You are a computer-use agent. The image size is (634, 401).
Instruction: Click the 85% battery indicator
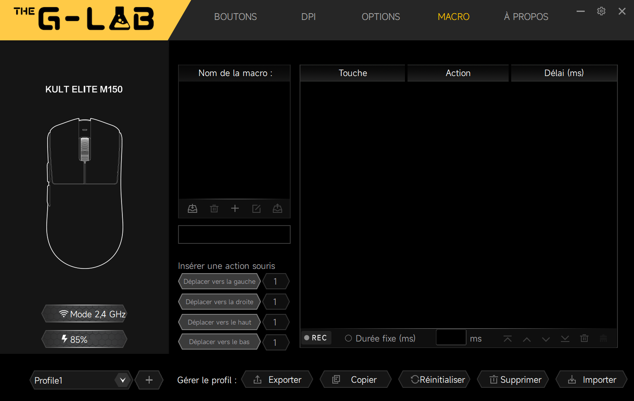coord(84,339)
